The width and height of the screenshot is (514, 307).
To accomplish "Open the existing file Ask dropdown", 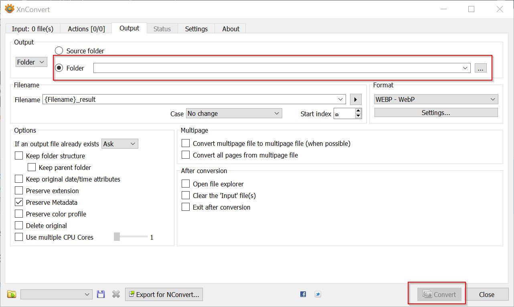I will click(120, 143).
